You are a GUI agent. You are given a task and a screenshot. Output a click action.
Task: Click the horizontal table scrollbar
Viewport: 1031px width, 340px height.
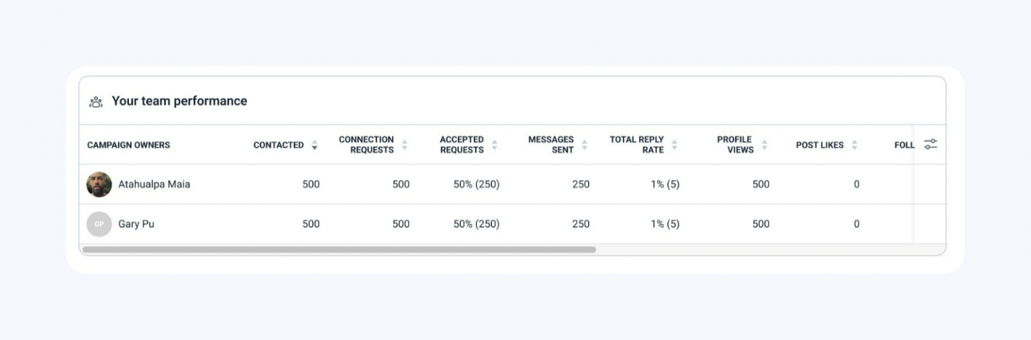point(339,249)
